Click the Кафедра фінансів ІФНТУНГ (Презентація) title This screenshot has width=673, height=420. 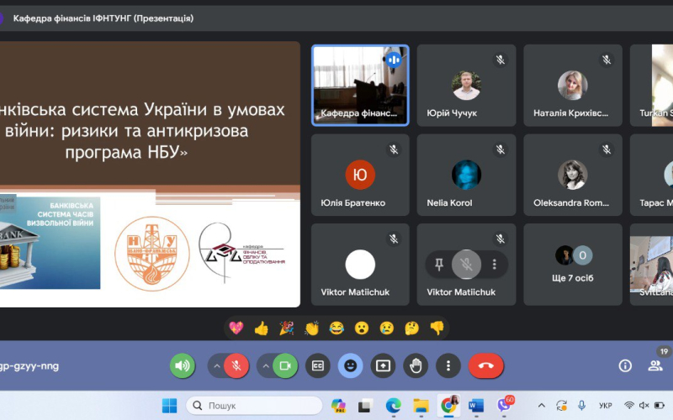[103, 18]
